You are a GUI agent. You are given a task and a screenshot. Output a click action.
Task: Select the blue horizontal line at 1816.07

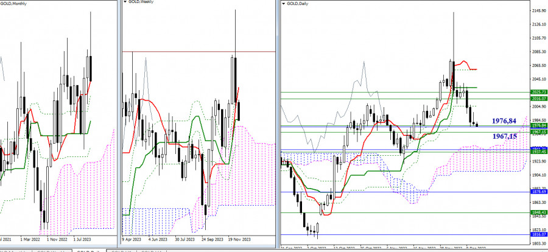click(406, 234)
